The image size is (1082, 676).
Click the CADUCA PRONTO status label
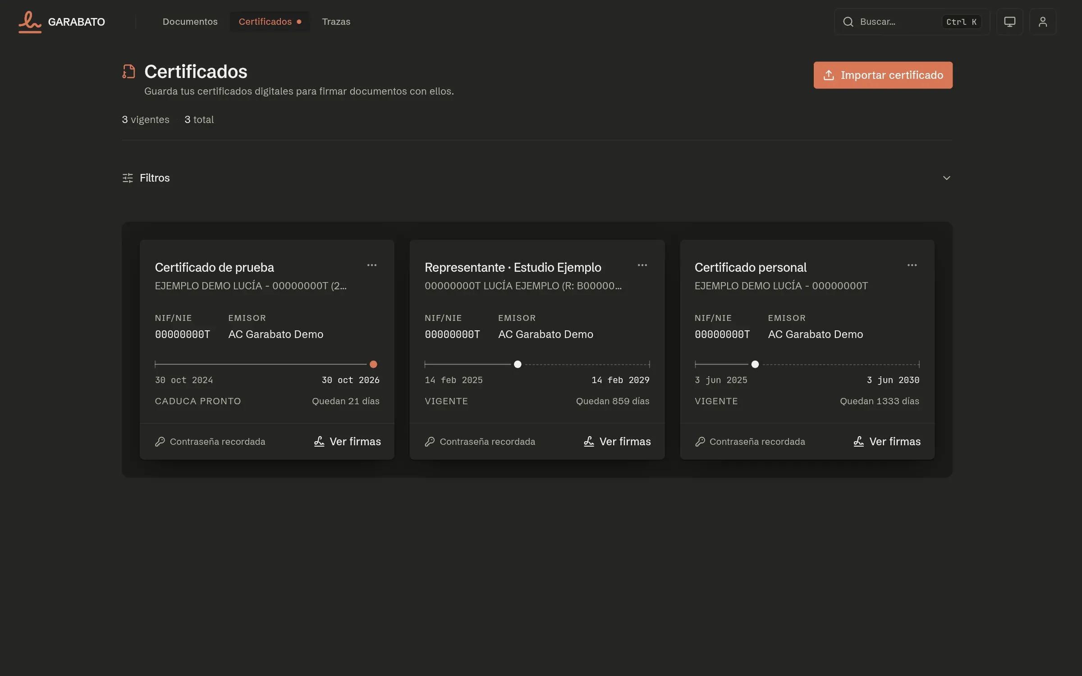click(x=198, y=401)
